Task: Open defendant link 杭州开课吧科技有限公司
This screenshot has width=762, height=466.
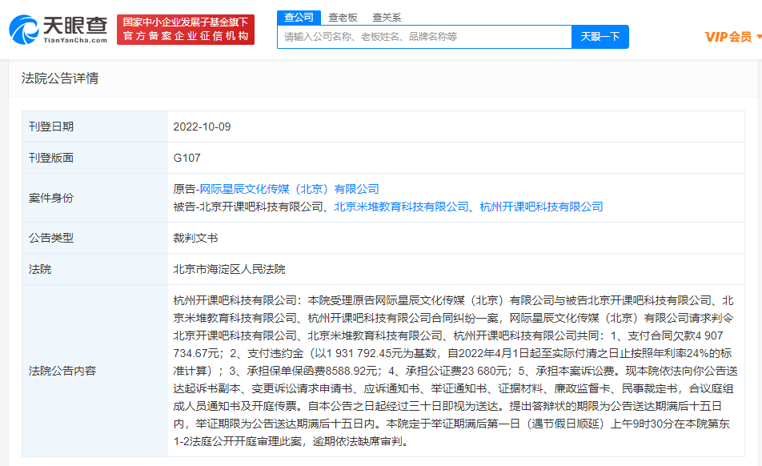Action: [541, 207]
